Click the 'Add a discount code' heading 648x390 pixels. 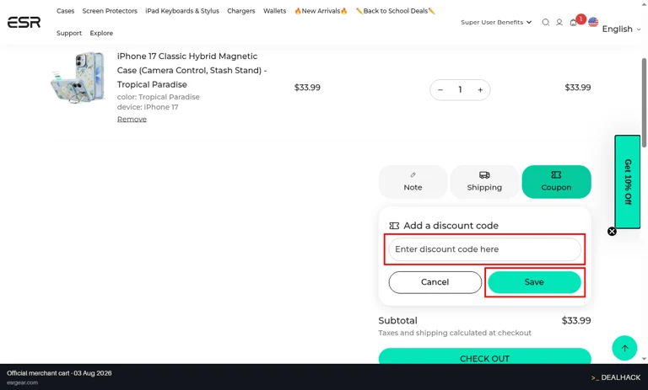(x=451, y=226)
